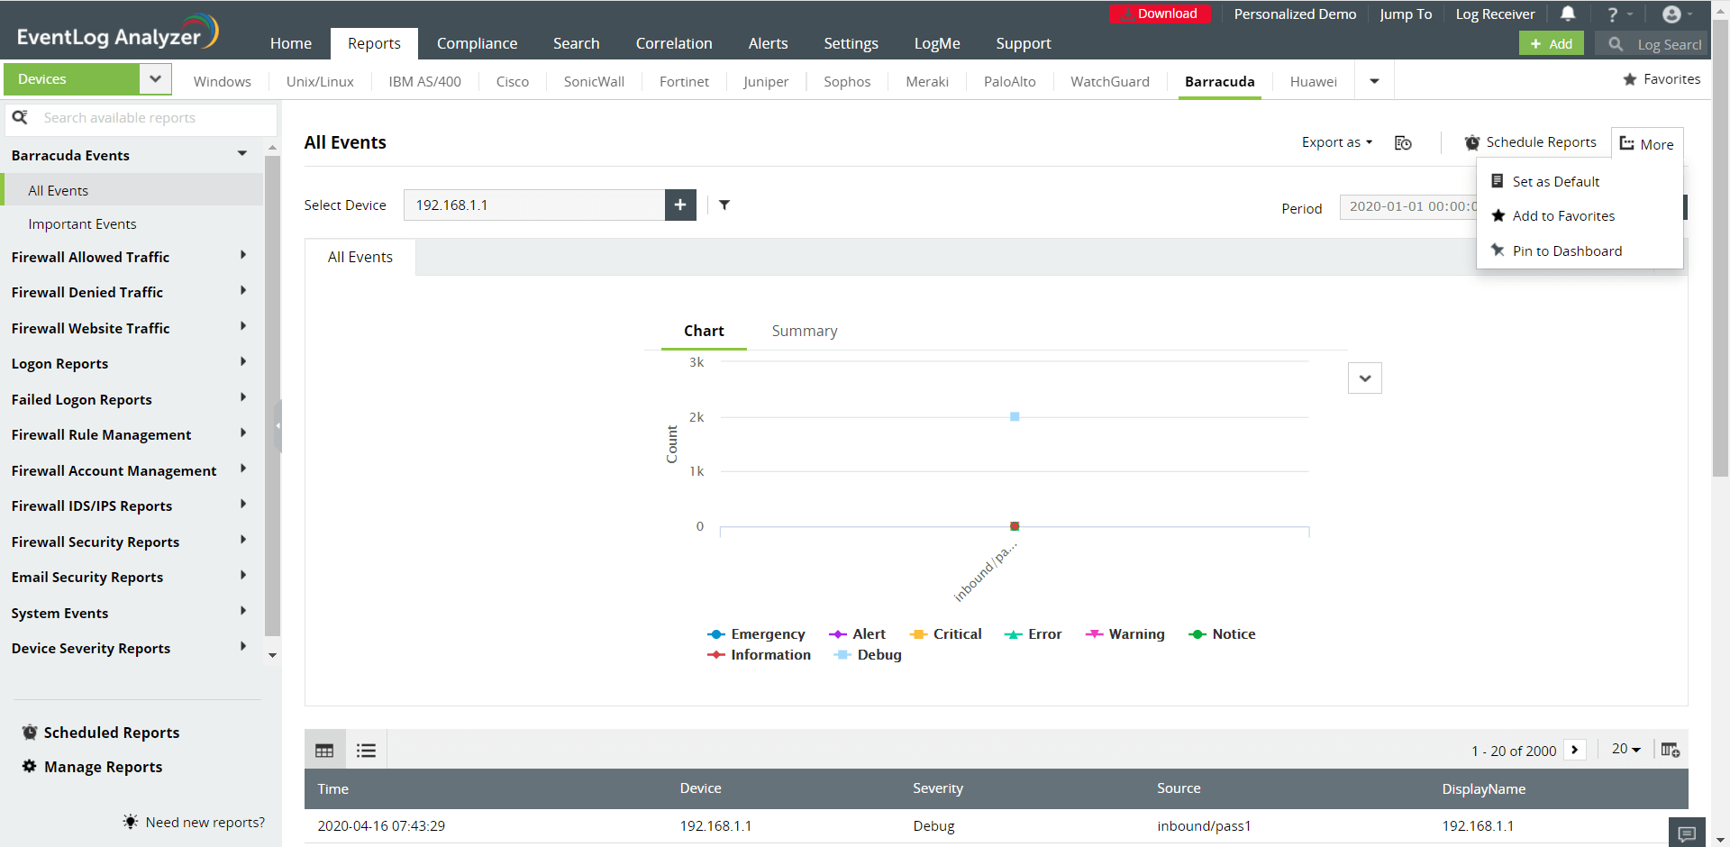Click the Schedule Reports clock icon
Image resolution: width=1730 pixels, height=847 pixels.
[1472, 142]
